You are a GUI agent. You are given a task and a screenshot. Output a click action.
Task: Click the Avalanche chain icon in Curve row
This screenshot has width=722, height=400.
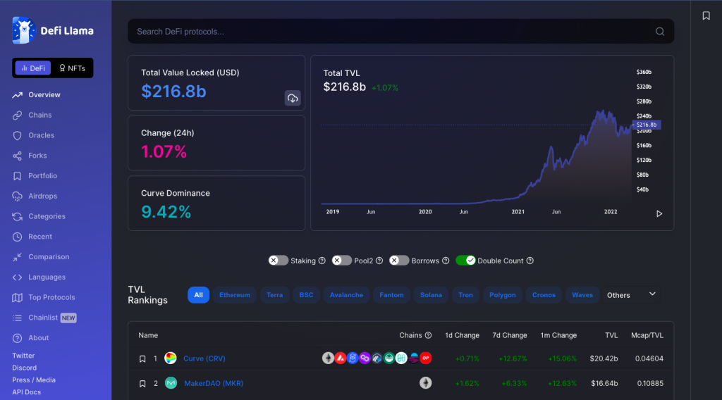tap(341, 358)
